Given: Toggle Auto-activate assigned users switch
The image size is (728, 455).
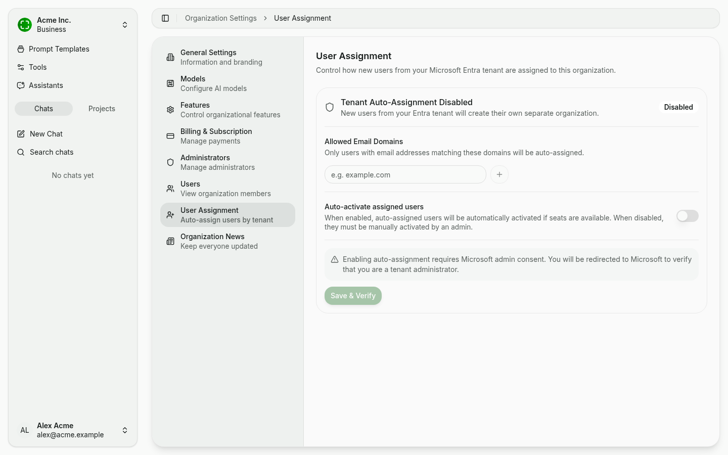Looking at the screenshot, I should pyautogui.click(x=688, y=216).
